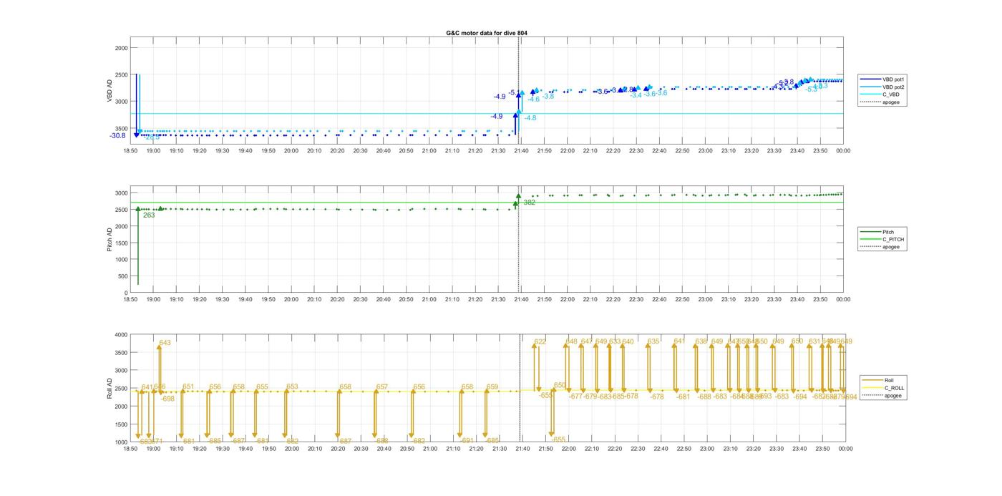Click the cyan '-4.8' label in VBD plot
Image resolution: width=1002 pixels, height=496 pixels.
(530, 118)
